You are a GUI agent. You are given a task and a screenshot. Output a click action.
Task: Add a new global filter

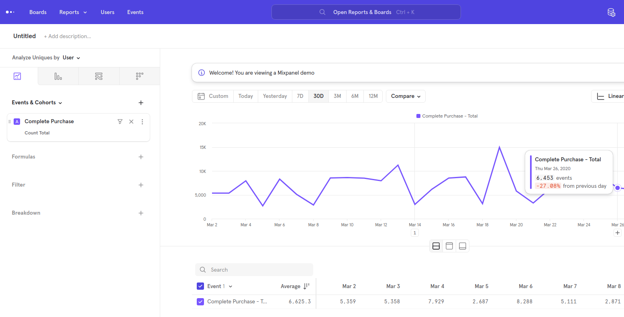[x=141, y=185]
